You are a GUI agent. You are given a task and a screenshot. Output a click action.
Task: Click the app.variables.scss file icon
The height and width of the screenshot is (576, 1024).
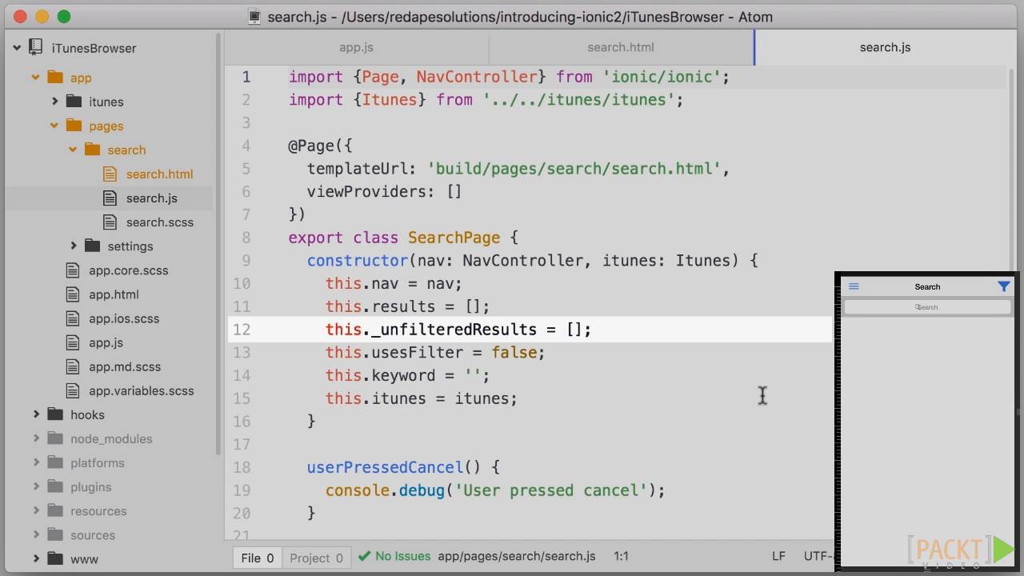click(74, 390)
